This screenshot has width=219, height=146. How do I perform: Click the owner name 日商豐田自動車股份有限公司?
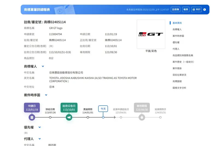[x=66, y=73]
